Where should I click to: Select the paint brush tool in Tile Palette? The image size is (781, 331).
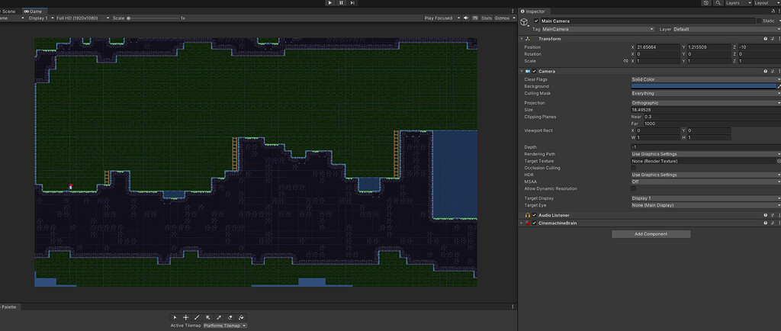click(197, 317)
